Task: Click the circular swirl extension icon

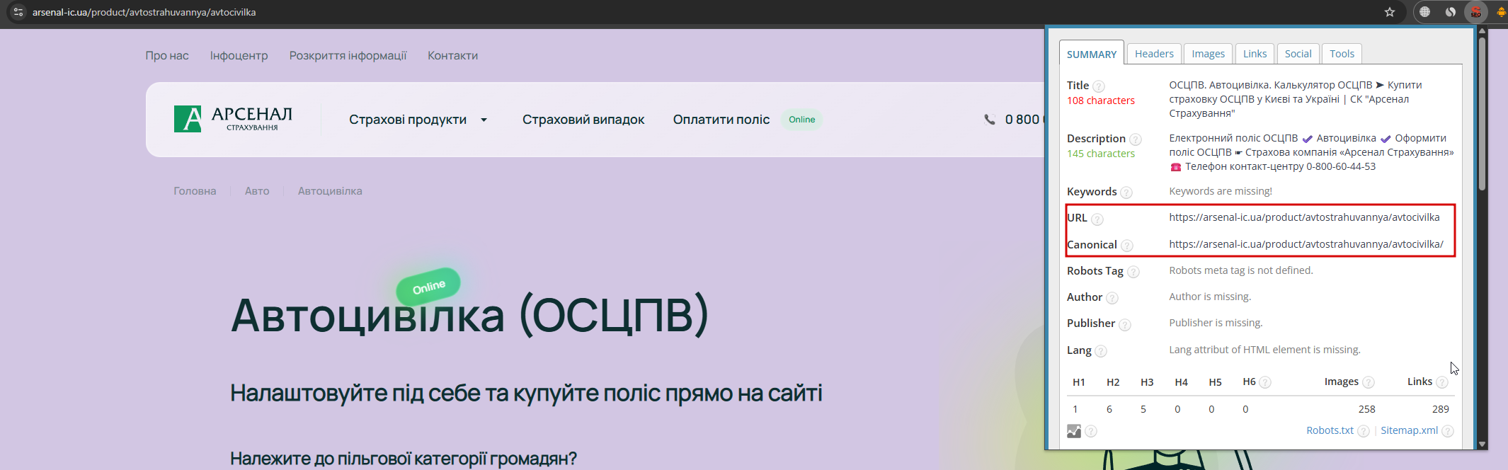Action: coord(1450,12)
